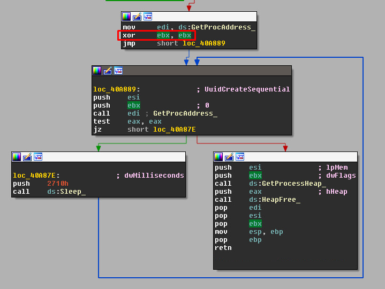Click 'pop edi' instruction
Image resolution: width=385 pixels, height=289 pixels.
pos(238,208)
